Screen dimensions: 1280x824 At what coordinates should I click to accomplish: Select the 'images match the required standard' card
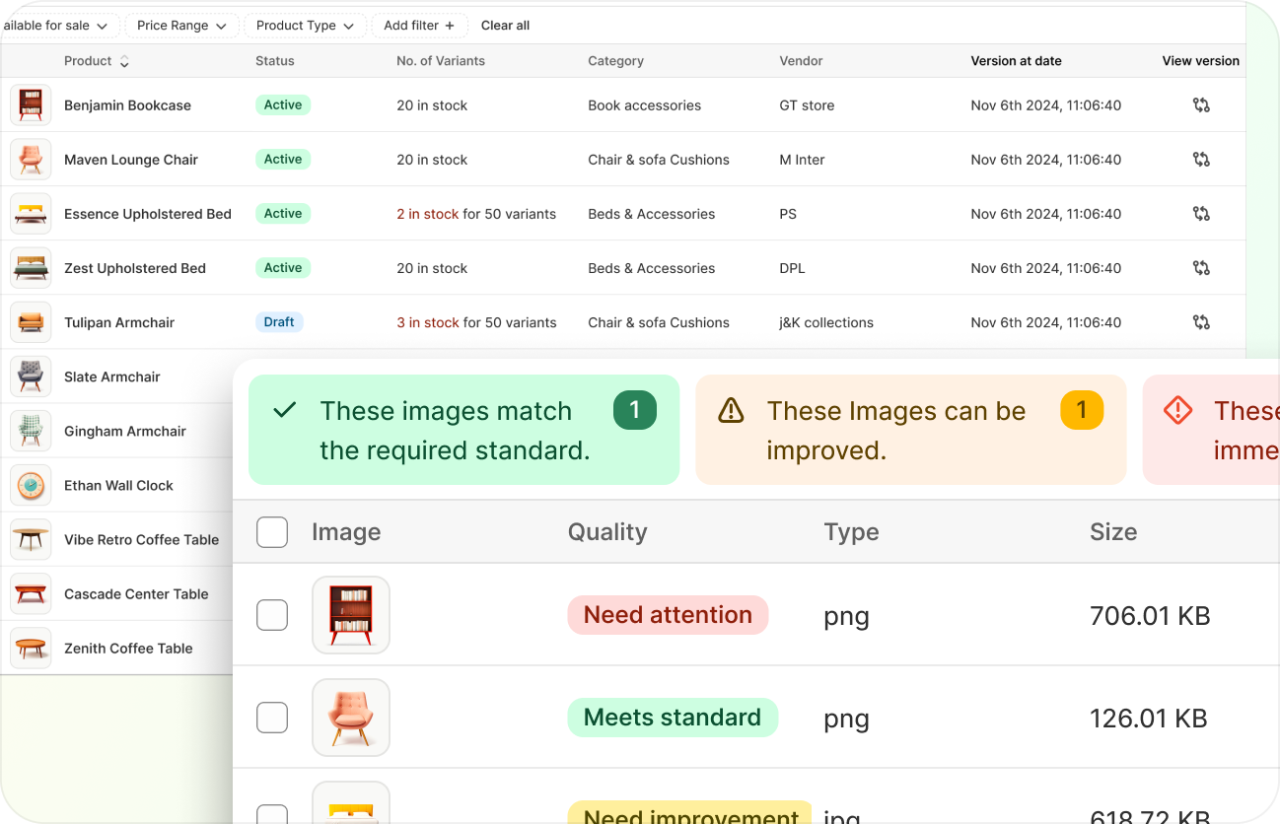tap(463, 430)
